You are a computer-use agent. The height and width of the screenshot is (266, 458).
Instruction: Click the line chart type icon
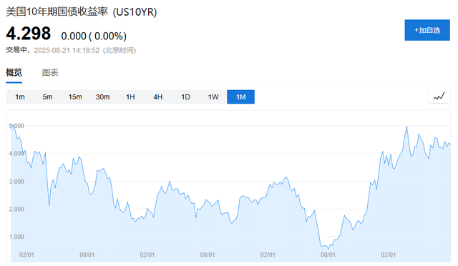point(439,97)
